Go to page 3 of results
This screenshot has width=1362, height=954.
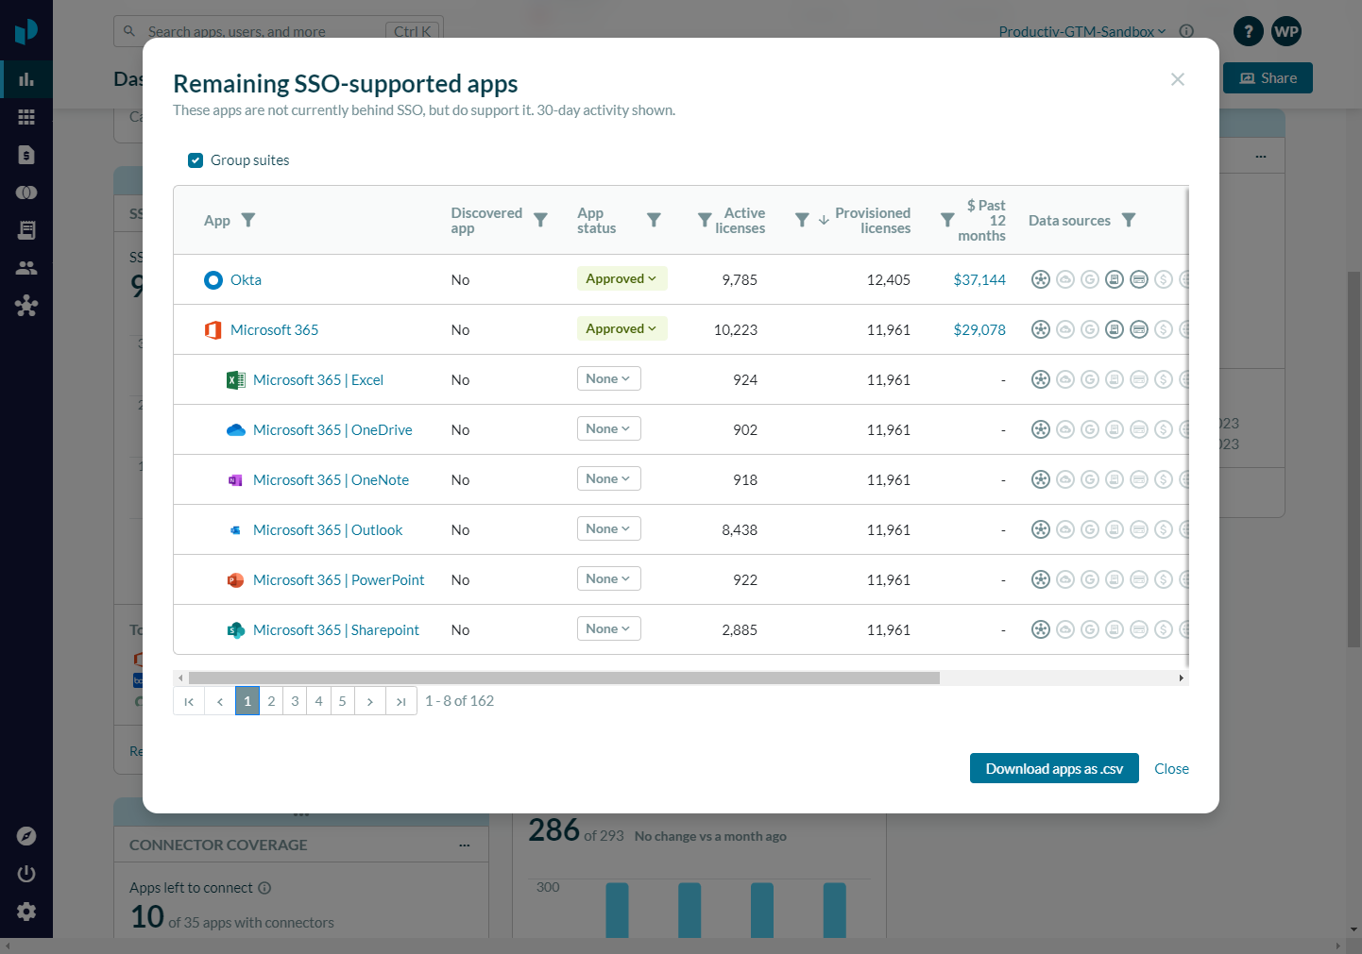(295, 701)
